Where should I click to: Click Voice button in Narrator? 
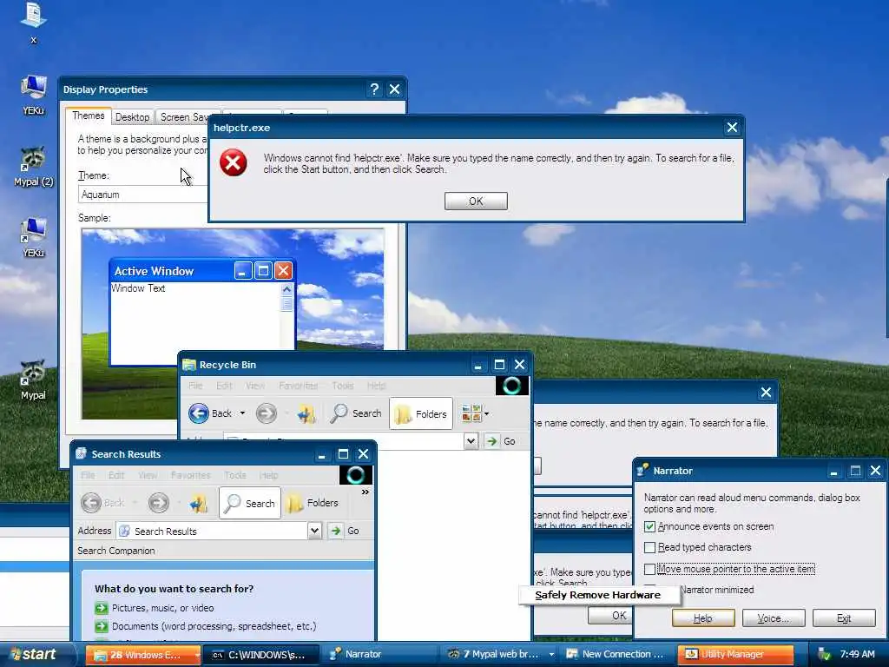(x=774, y=618)
